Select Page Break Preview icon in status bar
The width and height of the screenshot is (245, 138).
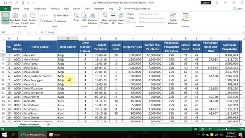(x=210, y=129)
